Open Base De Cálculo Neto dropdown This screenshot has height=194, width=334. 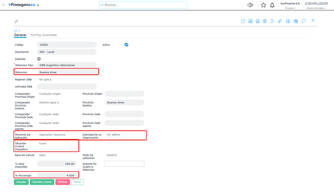tap(43, 155)
